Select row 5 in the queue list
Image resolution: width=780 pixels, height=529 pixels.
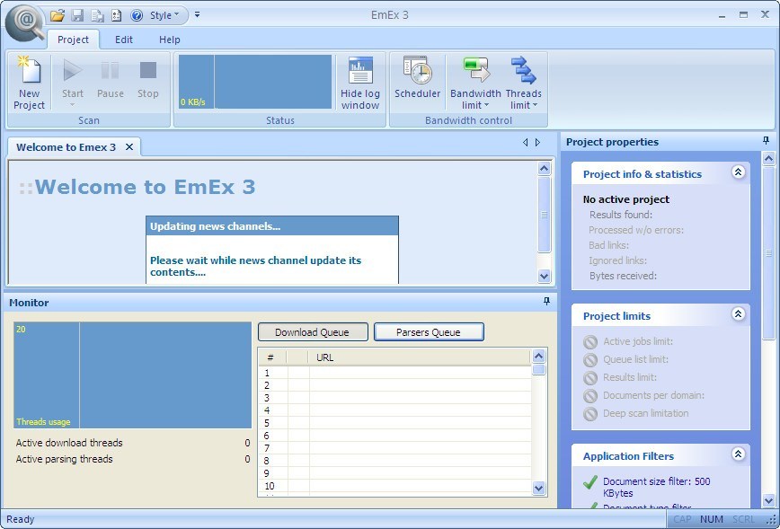coord(395,423)
